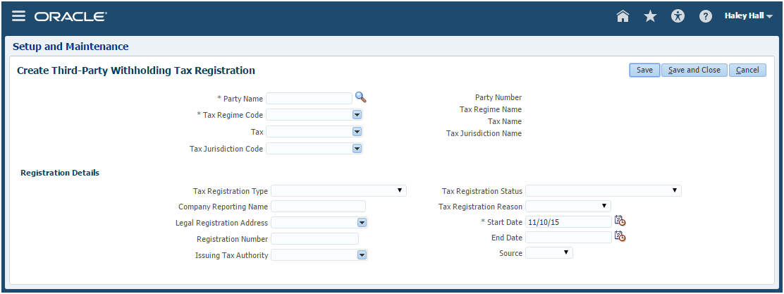This screenshot has height=294, width=784.
Task: Click the Save button
Action: pos(644,70)
